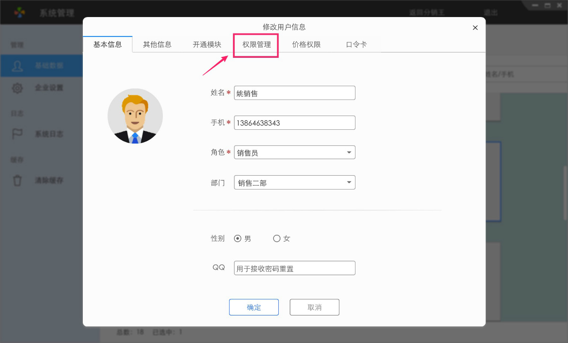Click the 手机 number field

(x=294, y=123)
